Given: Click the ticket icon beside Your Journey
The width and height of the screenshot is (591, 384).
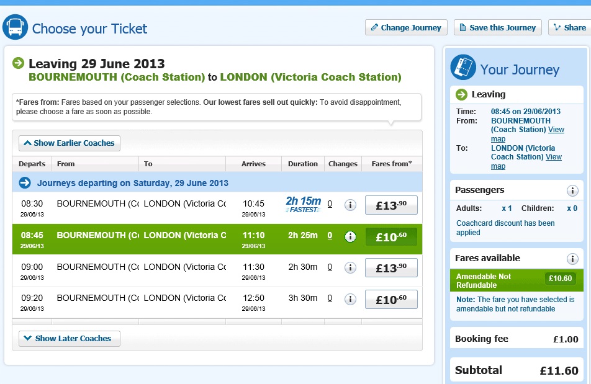Looking at the screenshot, I should pyautogui.click(x=462, y=68).
